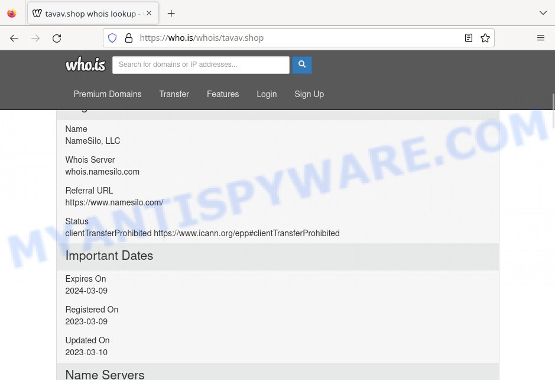555x380 pixels.
Task: Open the Firefox hamburger menu
Action: (541, 38)
